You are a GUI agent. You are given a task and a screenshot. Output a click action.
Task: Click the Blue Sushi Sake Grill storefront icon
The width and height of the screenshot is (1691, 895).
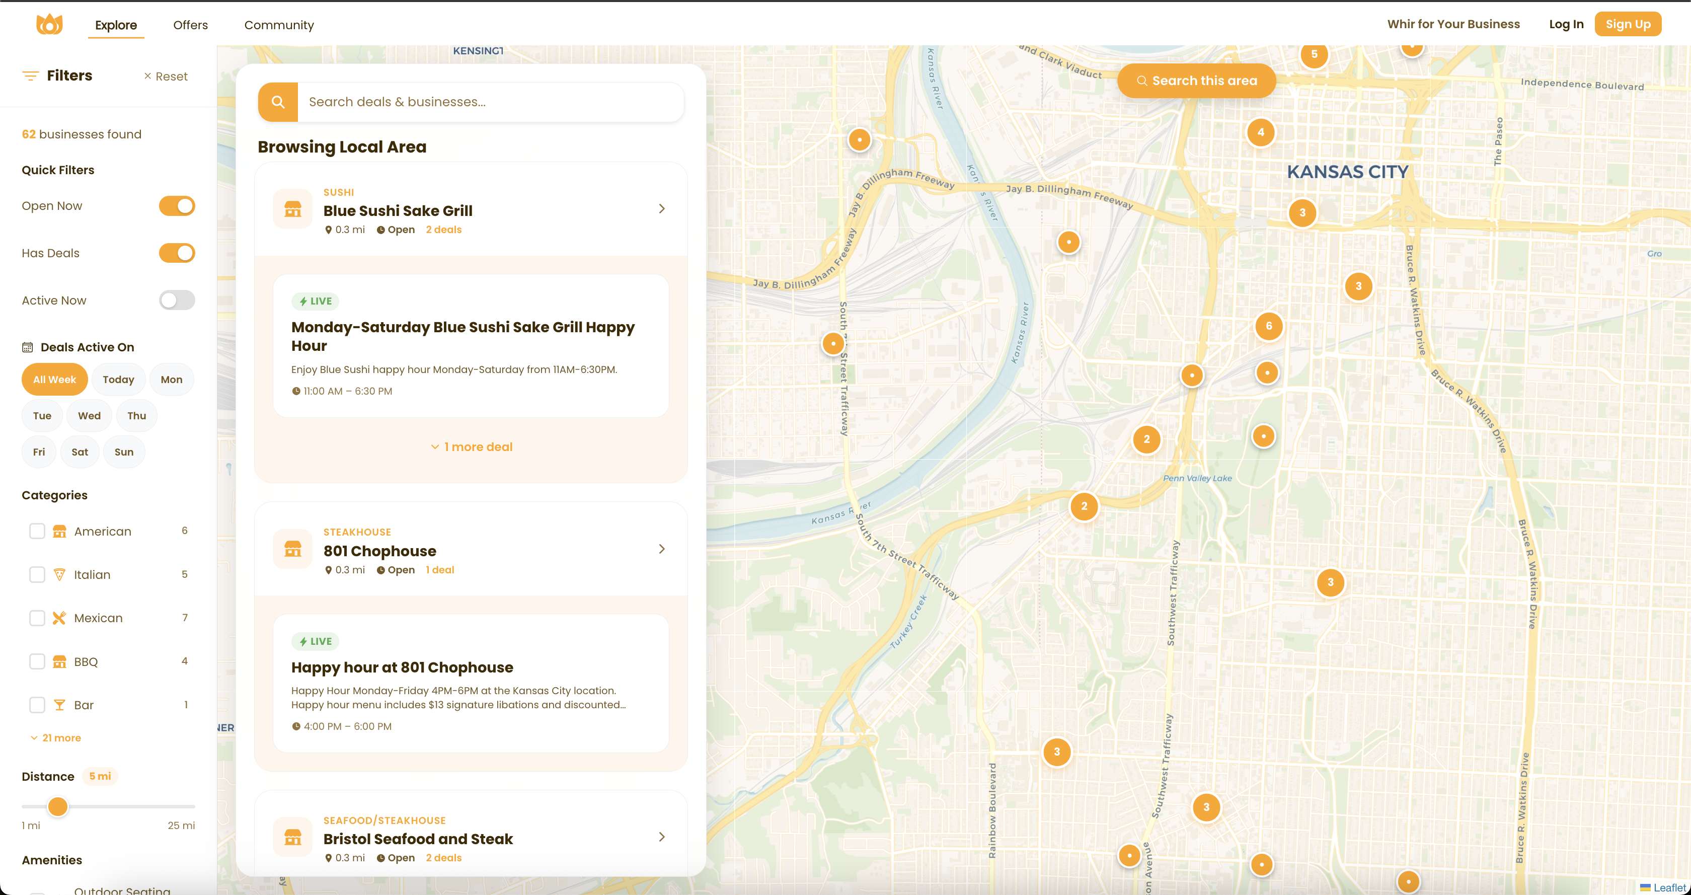click(293, 209)
